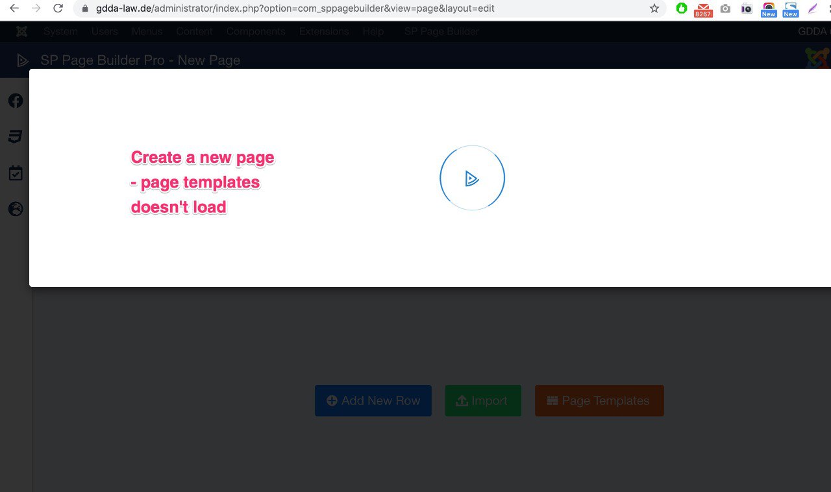Click the green thumbs-up extension icon
This screenshot has height=492, width=831.
[x=681, y=8]
